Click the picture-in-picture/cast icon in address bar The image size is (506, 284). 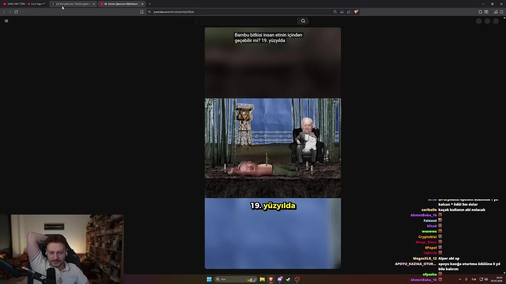point(342,12)
